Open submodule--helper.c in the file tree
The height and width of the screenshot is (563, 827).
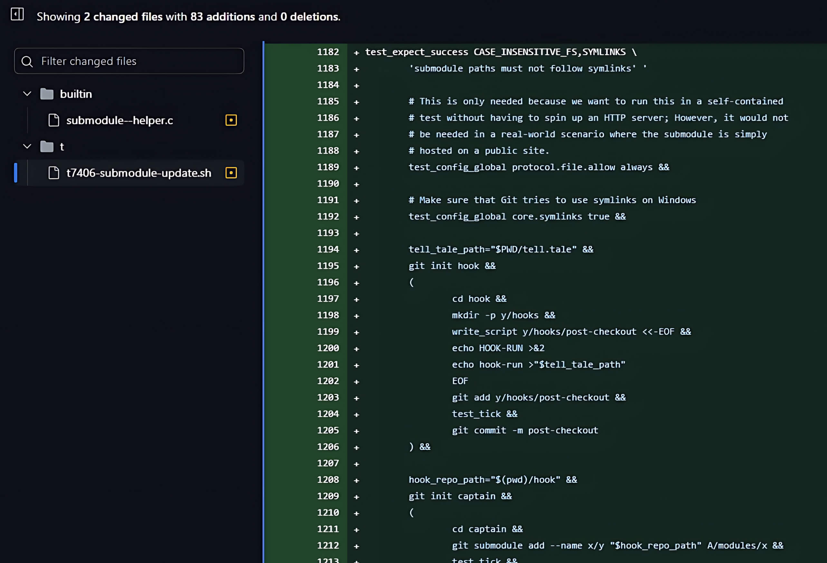pyautogui.click(x=119, y=121)
